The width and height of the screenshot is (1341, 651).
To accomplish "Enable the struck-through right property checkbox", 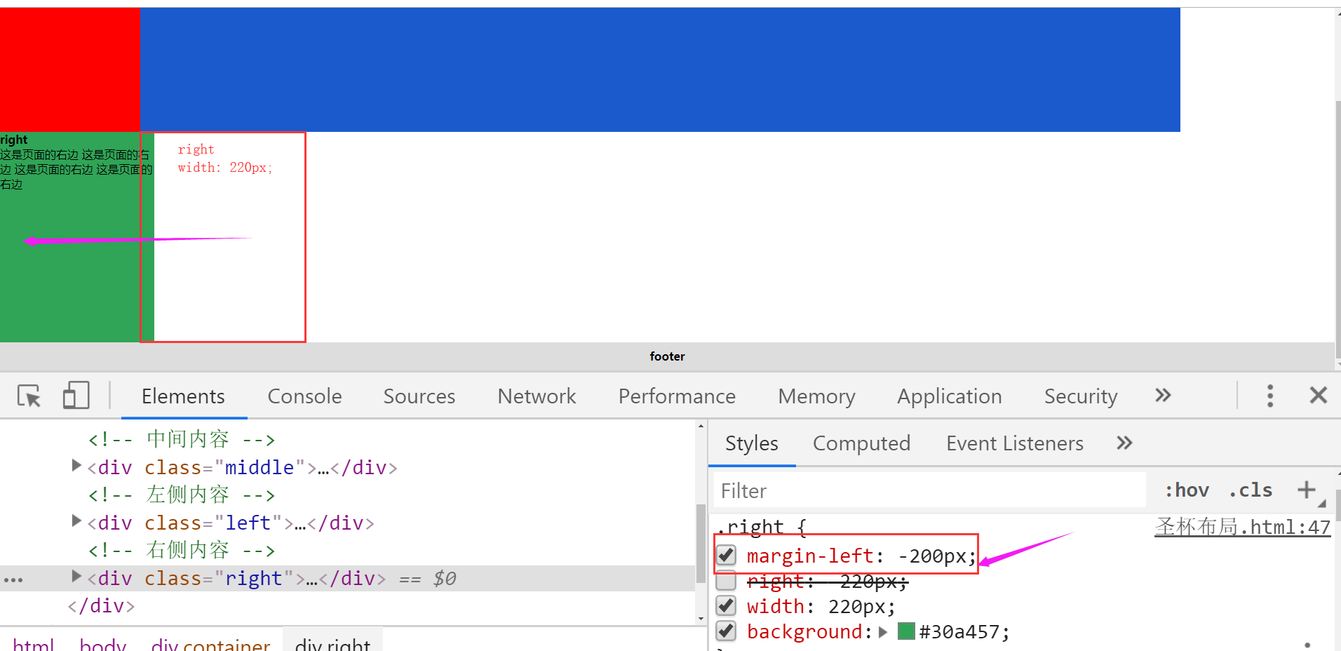I will click(727, 581).
